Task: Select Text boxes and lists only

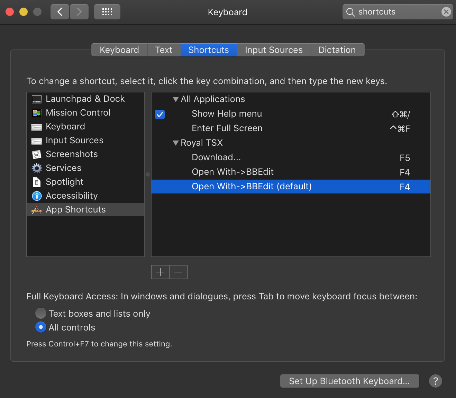Action: pos(41,313)
